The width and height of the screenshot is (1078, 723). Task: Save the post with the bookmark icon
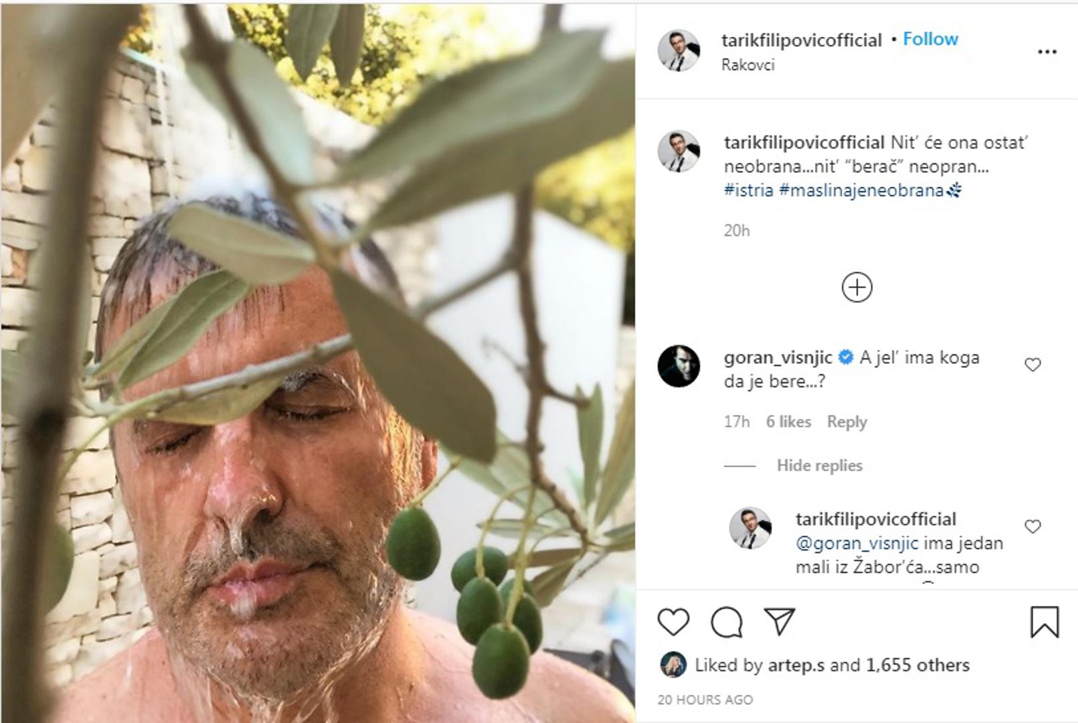point(1044,622)
